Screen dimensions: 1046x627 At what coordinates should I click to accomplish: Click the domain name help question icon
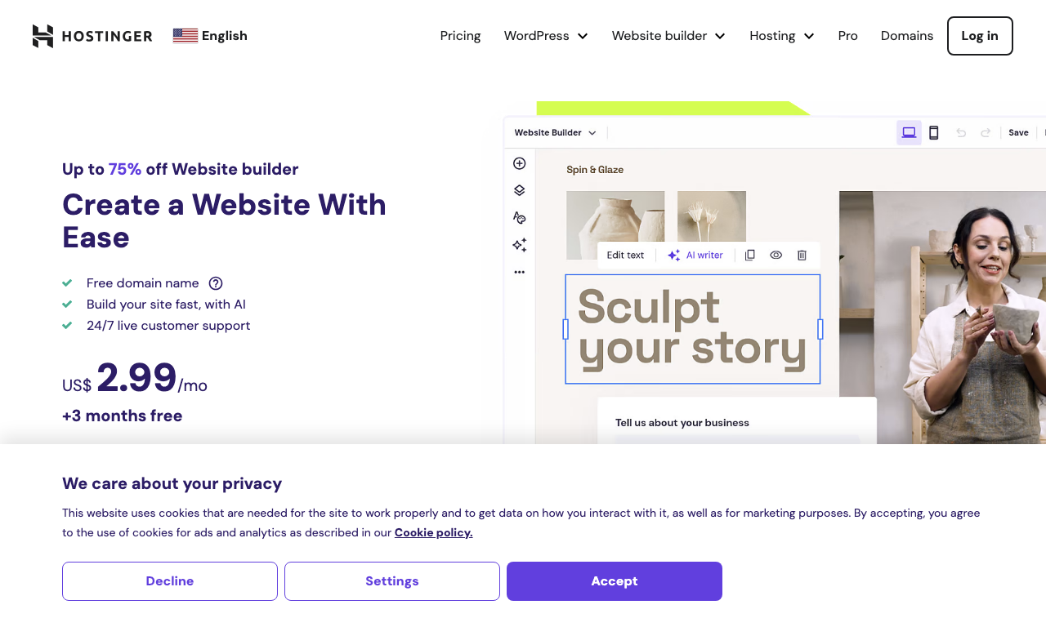pyautogui.click(x=216, y=283)
